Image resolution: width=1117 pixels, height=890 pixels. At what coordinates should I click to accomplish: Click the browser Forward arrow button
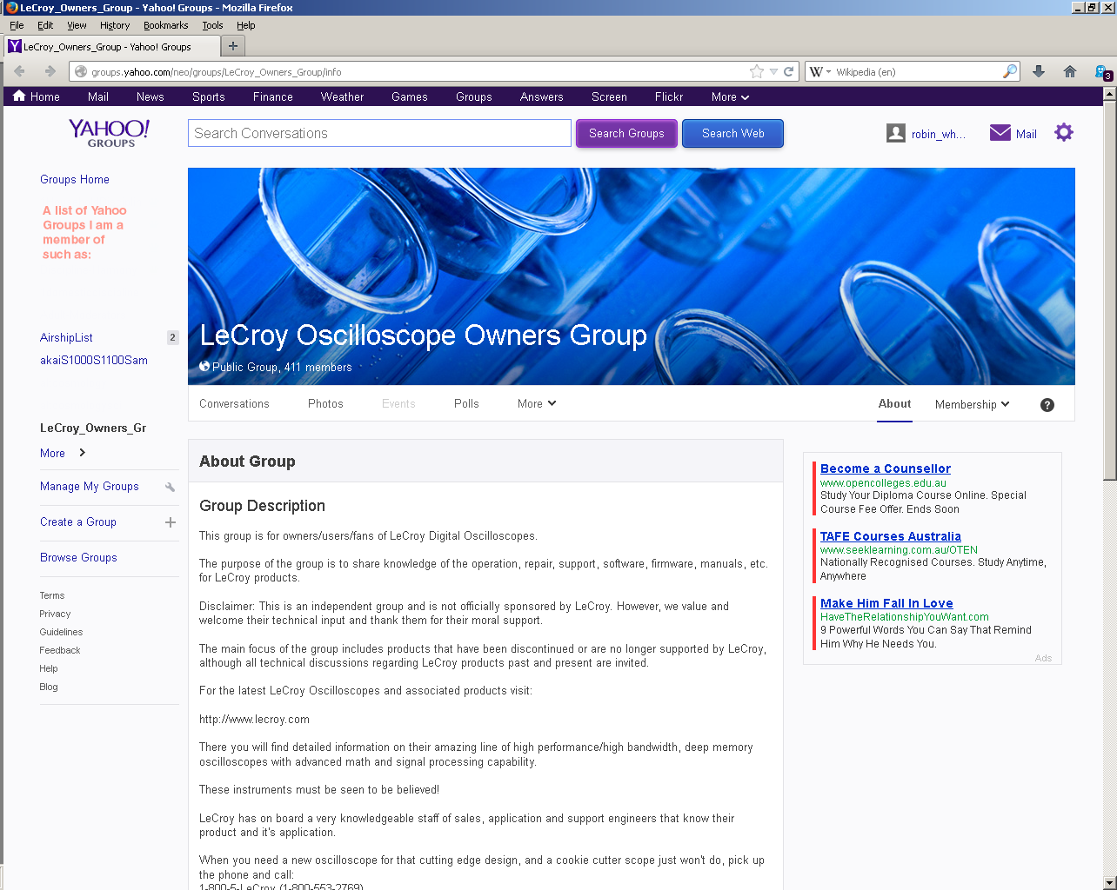[50, 72]
